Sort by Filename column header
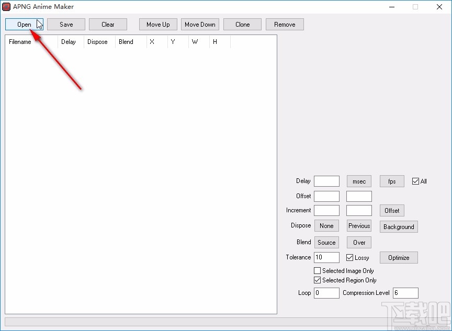 [31, 42]
